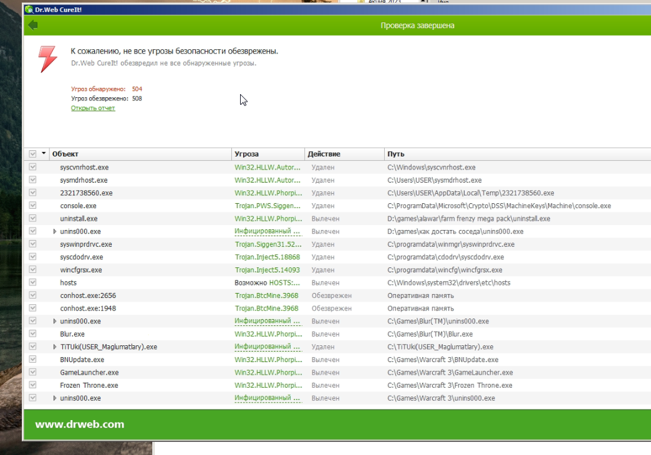This screenshot has height=455, width=651.
Task: Sort by the Путь column header
Action: point(518,154)
